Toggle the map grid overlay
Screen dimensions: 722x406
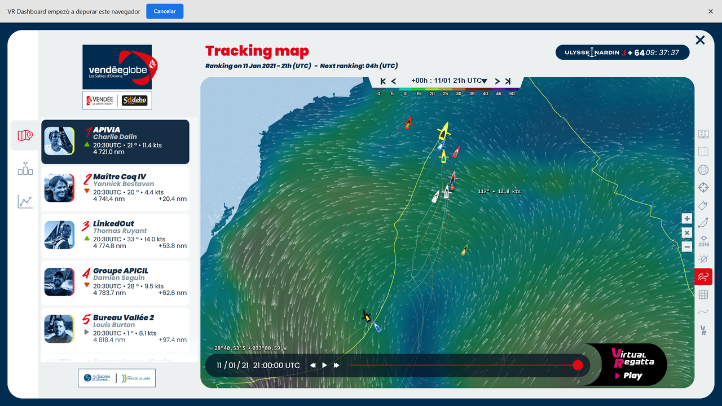[x=703, y=294]
